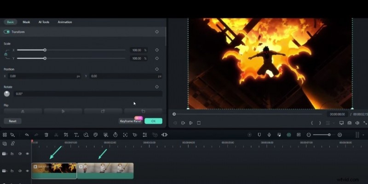This screenshot has width=368, height=184.
Task: Add a marker with the shield marker icon
Action: point(259,135)
